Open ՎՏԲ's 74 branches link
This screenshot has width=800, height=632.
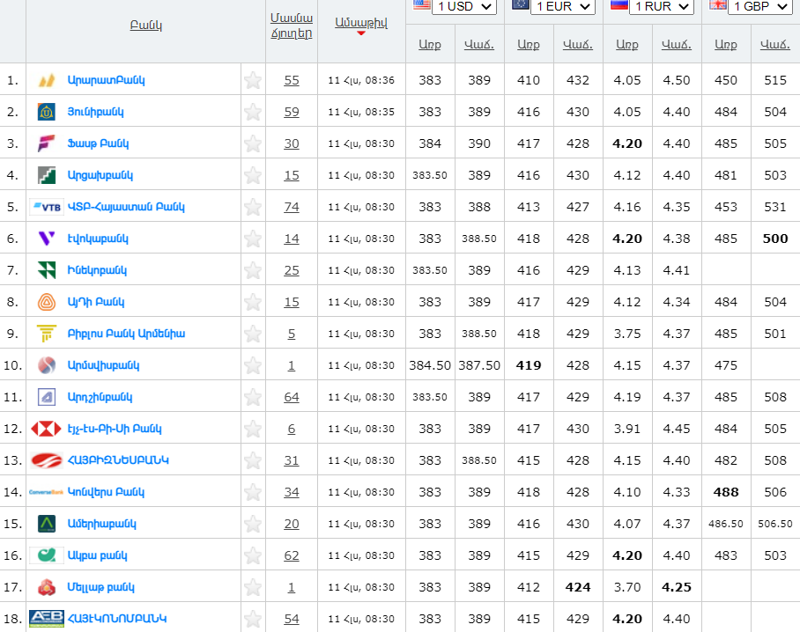pos(292,207)
